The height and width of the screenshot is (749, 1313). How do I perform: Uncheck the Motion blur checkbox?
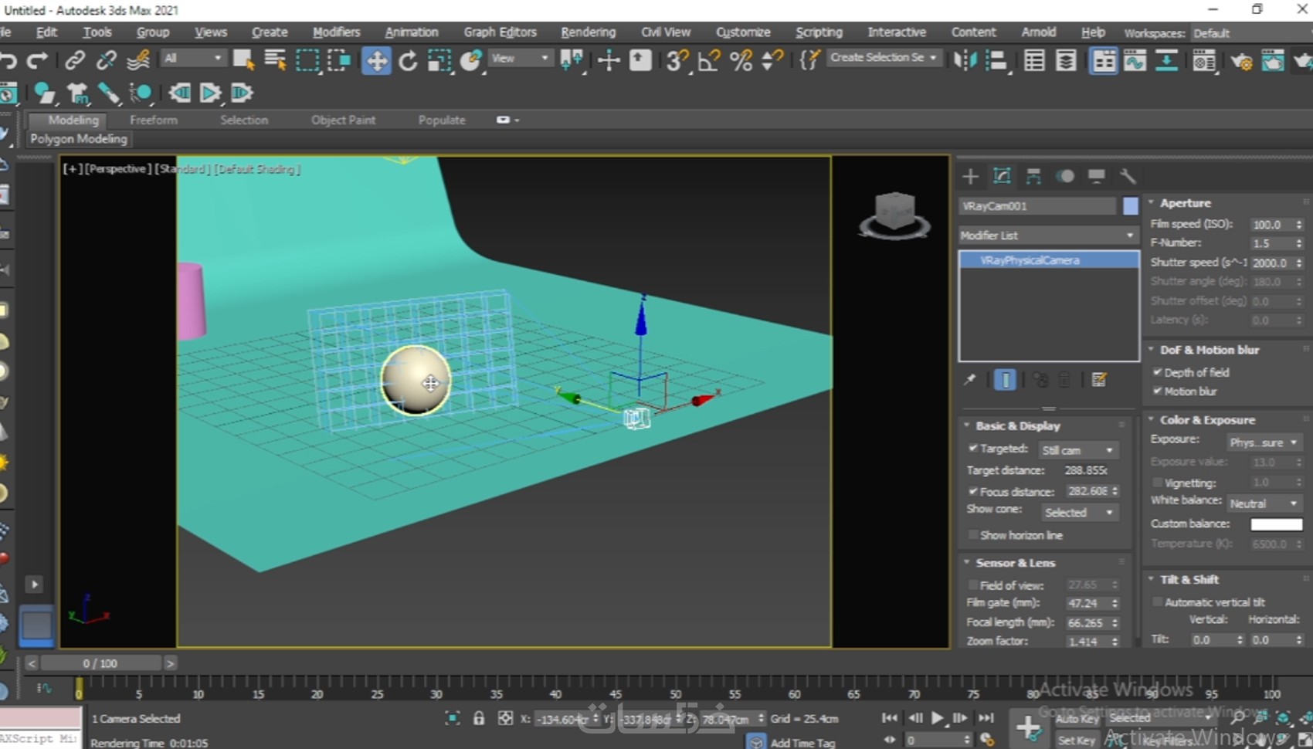(x=1158, y=391)
